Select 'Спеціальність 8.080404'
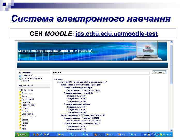 [76, 112]
